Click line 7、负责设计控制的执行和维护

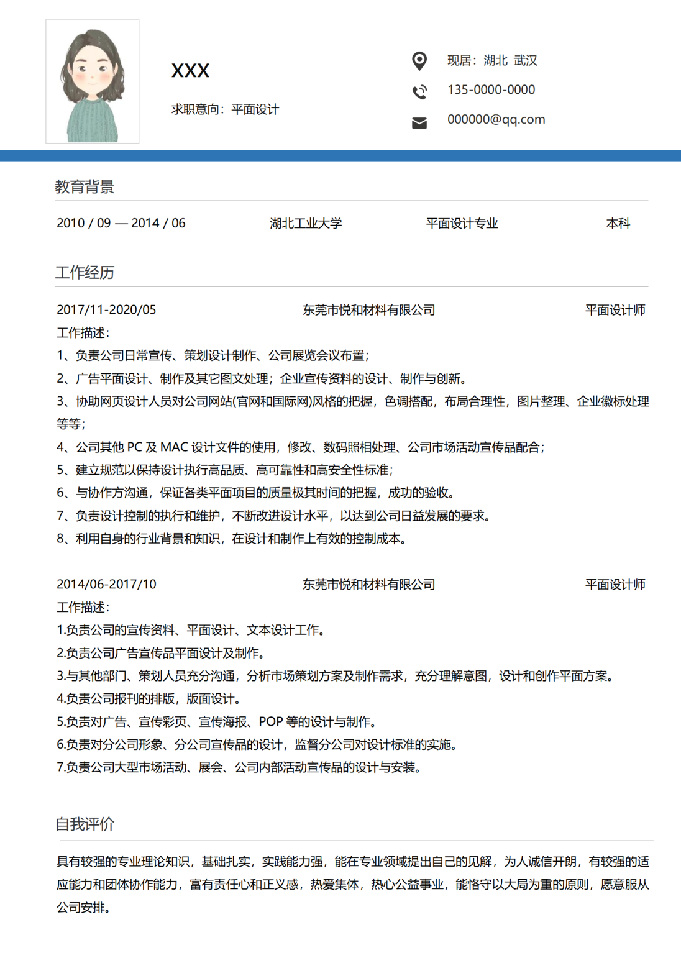(x=274, y=516)
